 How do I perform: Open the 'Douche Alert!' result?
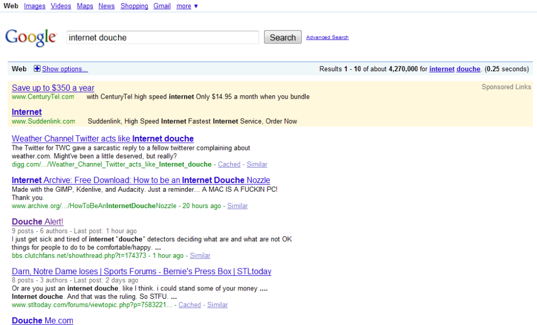pyautogui.click(x=37, y=222)
